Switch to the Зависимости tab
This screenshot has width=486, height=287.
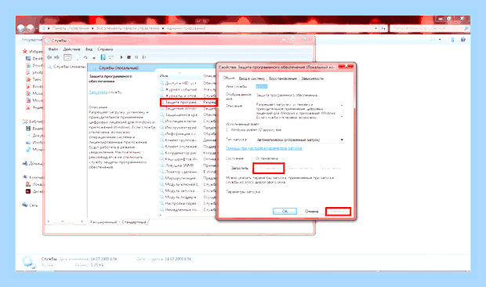[x=313, y=78]
